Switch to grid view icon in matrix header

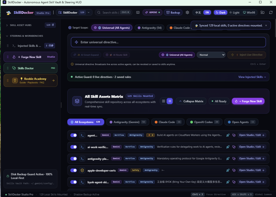point(164,101)
